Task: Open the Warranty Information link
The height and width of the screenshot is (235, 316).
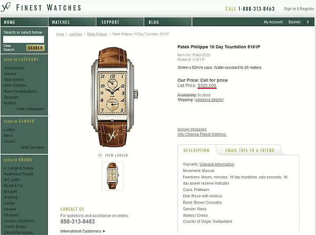Action: 216,164
